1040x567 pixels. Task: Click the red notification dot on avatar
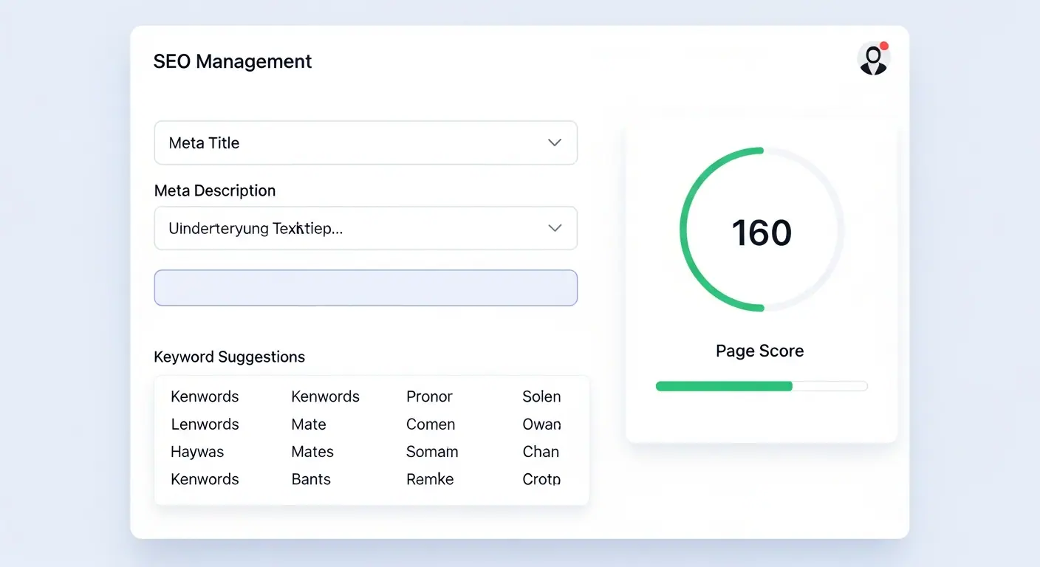click(x=884, y=44)
